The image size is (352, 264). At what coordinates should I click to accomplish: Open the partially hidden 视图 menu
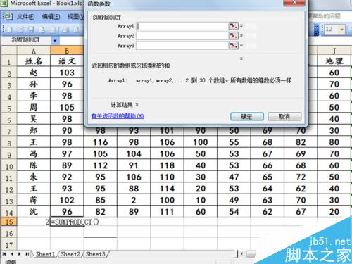(75, 17)
